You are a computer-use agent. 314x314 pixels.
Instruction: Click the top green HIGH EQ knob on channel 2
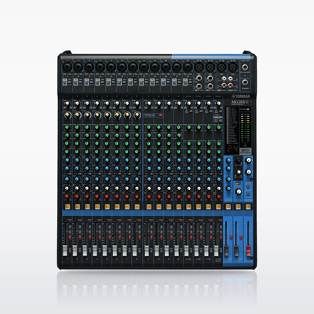(x=77, y=127)
